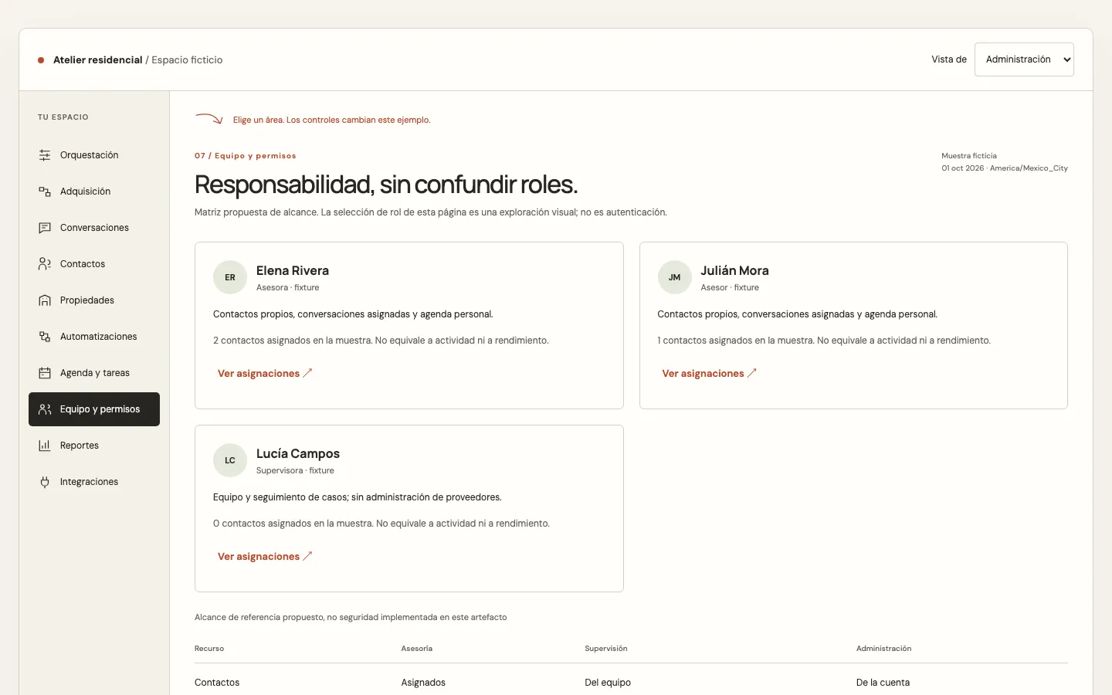The image size is (1112, 695).
Task: Go to Adquisición in the sidebar
Action: (94, 192)
